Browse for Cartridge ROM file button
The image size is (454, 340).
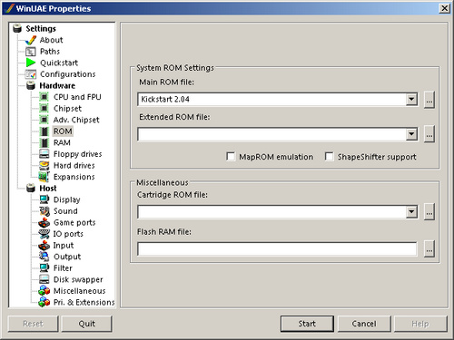click(429, 212)
